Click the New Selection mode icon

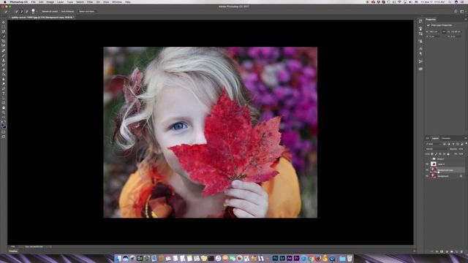click(x=16, y=12)
